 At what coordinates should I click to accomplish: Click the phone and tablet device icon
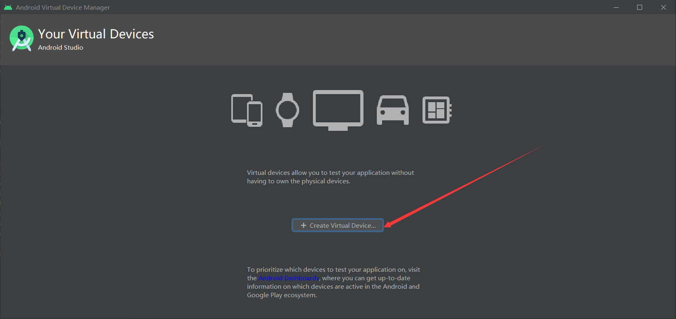pos(247,110)
